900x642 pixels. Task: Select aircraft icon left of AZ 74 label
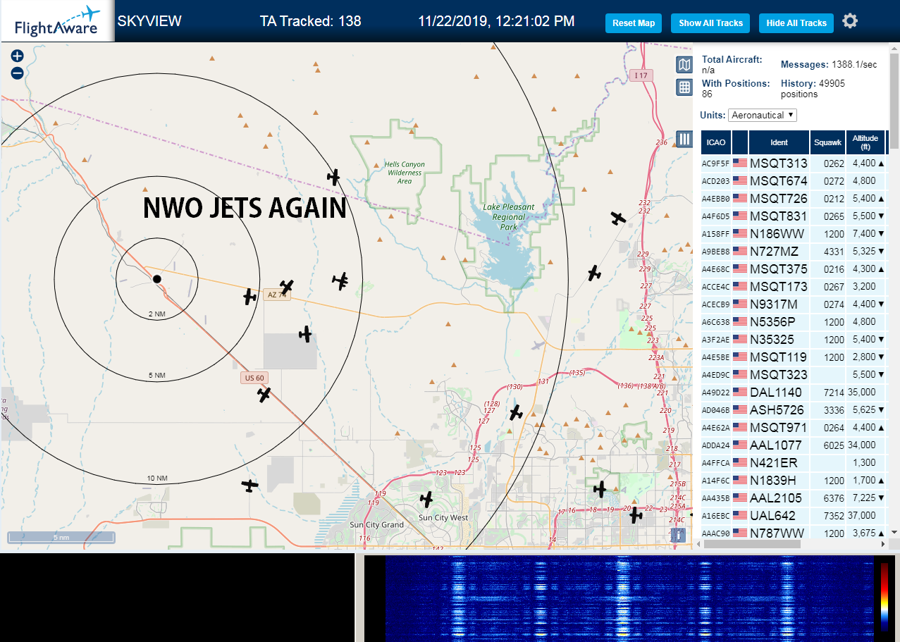(249, 297)
